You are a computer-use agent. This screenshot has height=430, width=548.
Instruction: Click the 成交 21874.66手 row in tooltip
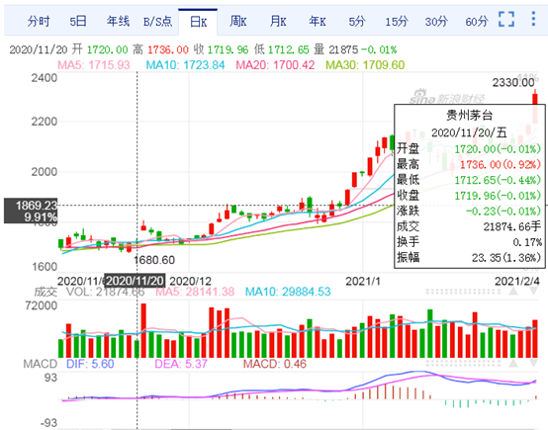pos(469,226)
